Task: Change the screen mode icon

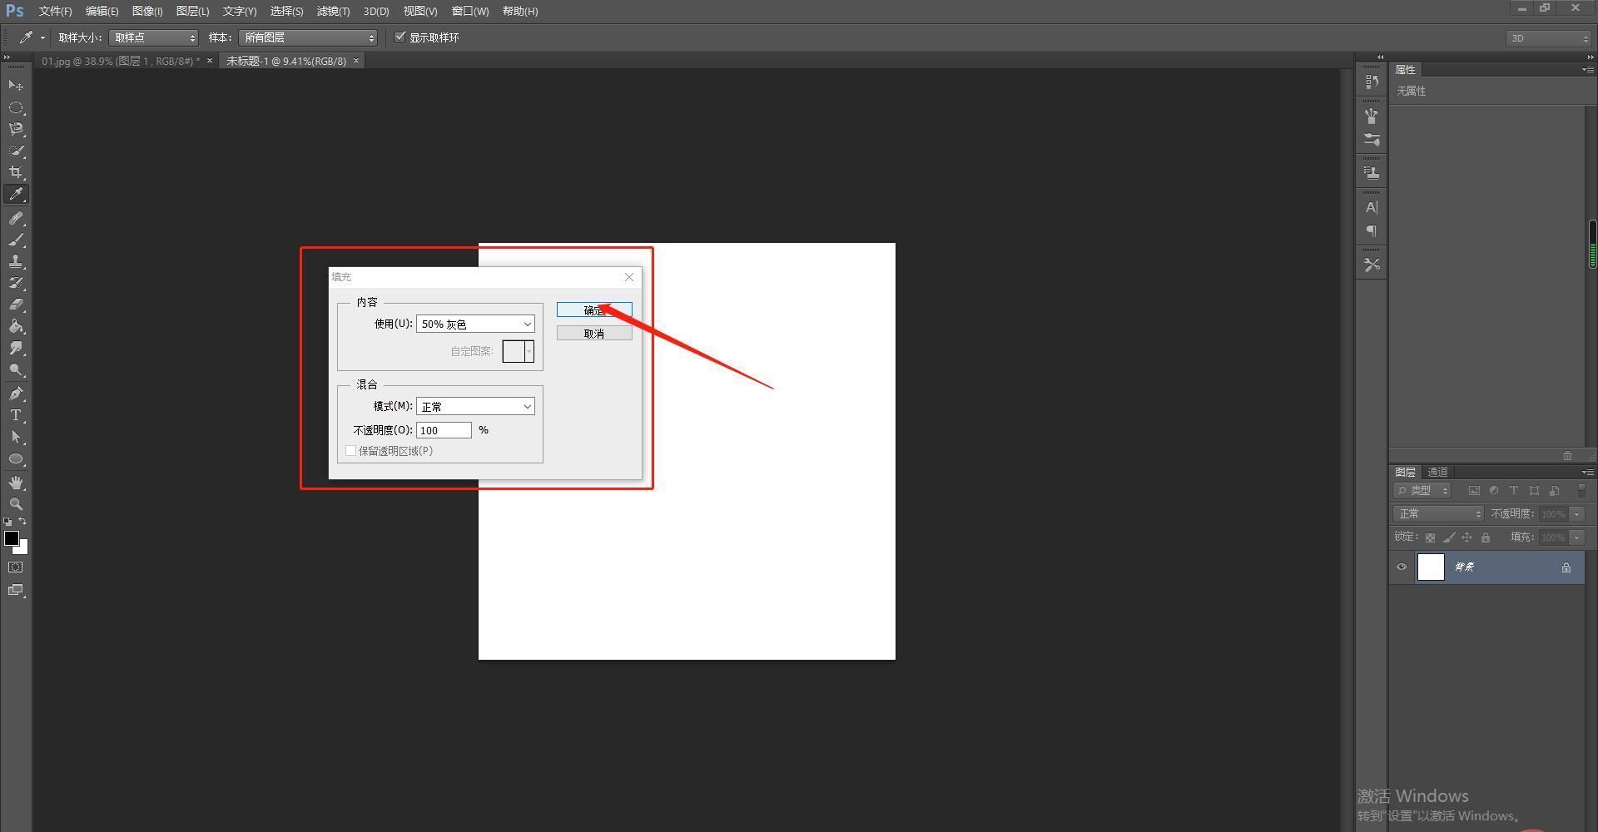Action: click(16, 590)
